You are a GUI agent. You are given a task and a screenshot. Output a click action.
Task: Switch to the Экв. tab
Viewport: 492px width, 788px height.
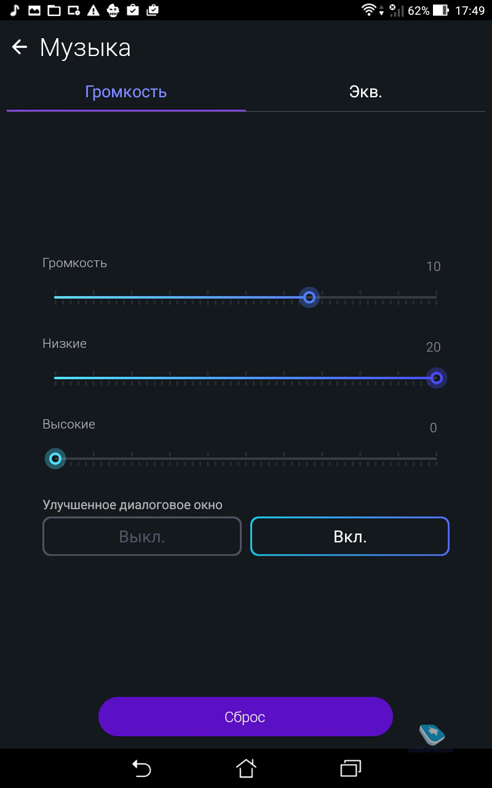(x=365, y=92)
